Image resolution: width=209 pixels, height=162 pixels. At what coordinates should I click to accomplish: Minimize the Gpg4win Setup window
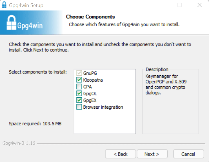(160, 5)
